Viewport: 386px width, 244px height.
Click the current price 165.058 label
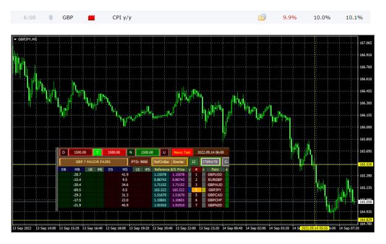point(366,201)
